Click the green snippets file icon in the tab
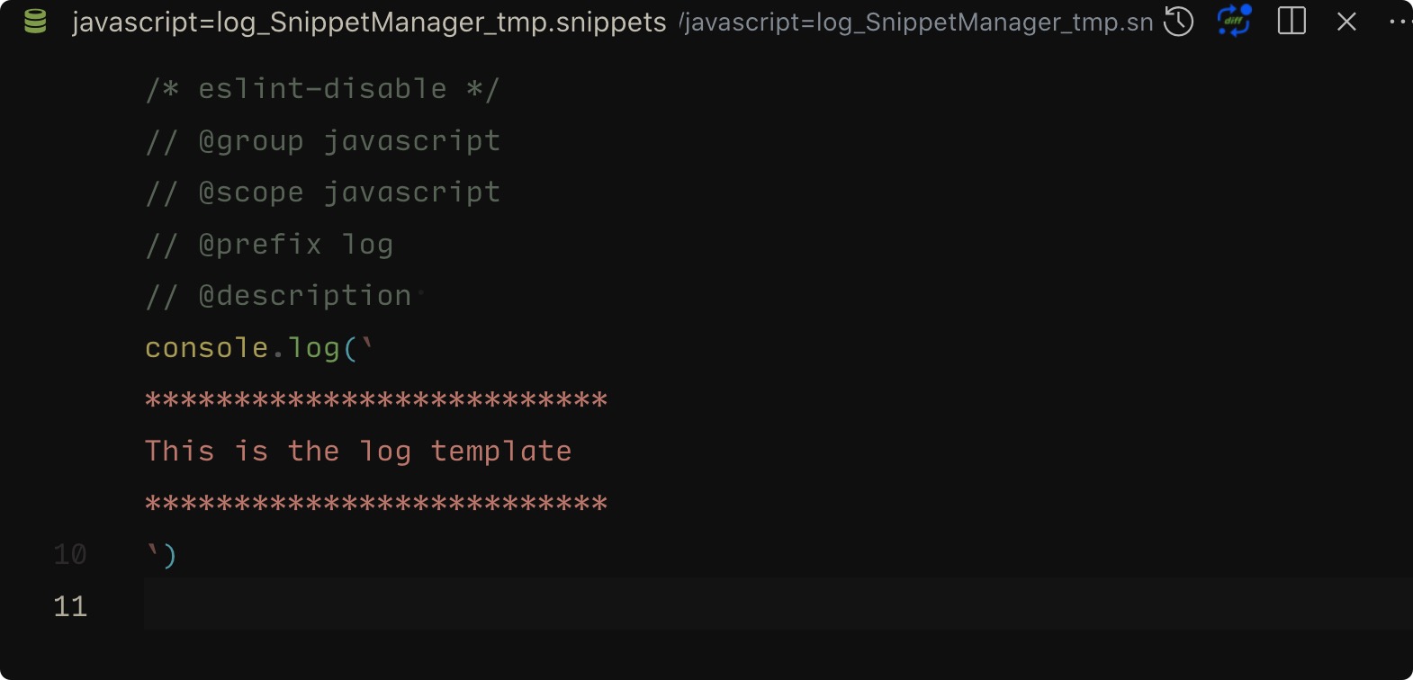The image size is (1413, 680). (x=35, y=22)
